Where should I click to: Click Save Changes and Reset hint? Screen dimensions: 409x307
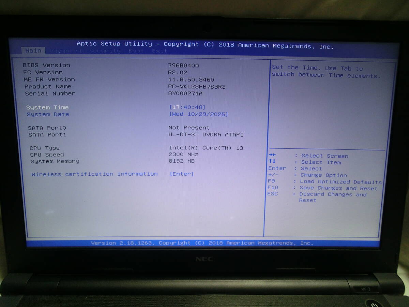[338, 188]
